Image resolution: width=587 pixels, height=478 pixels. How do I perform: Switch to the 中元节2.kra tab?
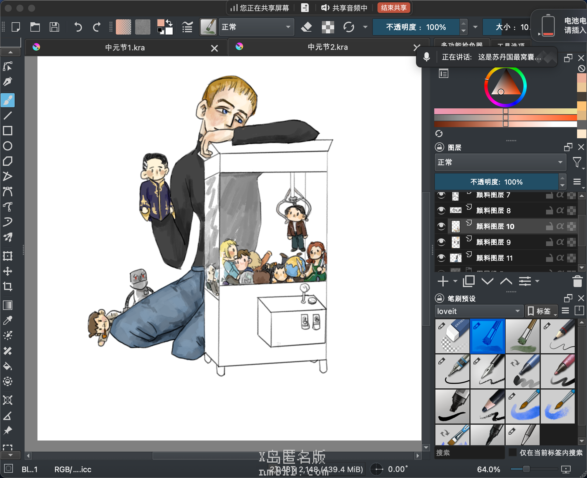327,47
